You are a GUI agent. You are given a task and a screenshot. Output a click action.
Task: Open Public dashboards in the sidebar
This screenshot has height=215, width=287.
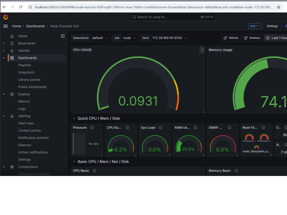[32, 87]
